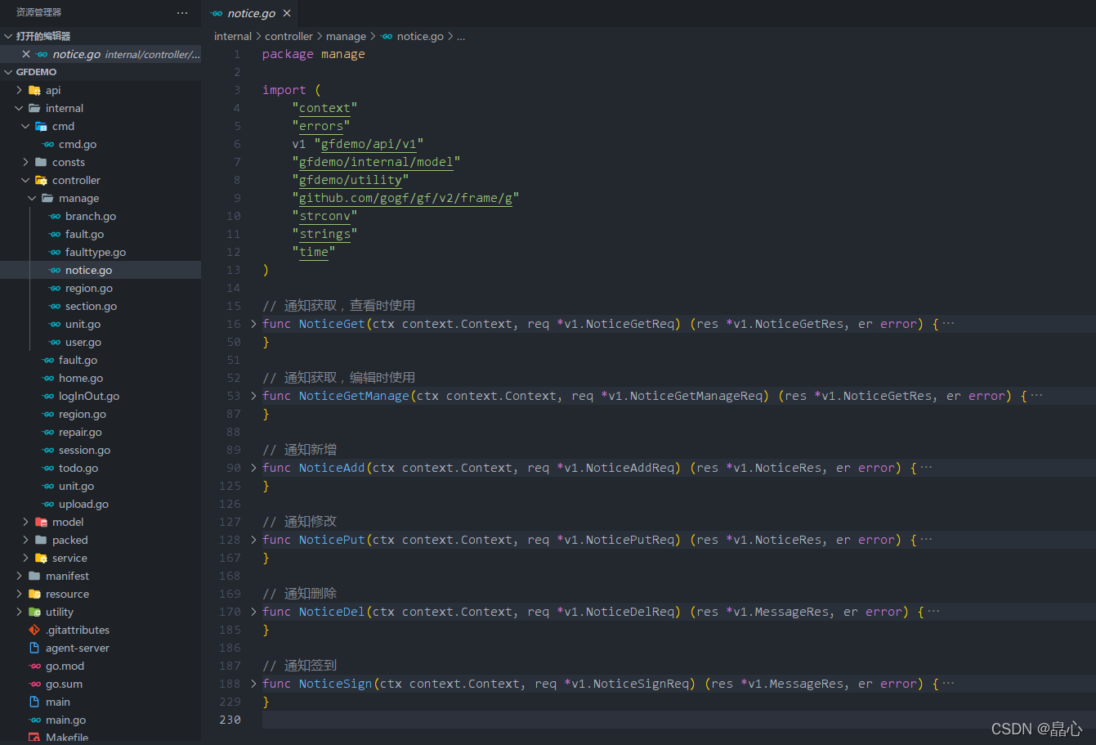Close the notice.go editor tab
This screenshot has width=1096, height=745.
(x=287, y=13)
